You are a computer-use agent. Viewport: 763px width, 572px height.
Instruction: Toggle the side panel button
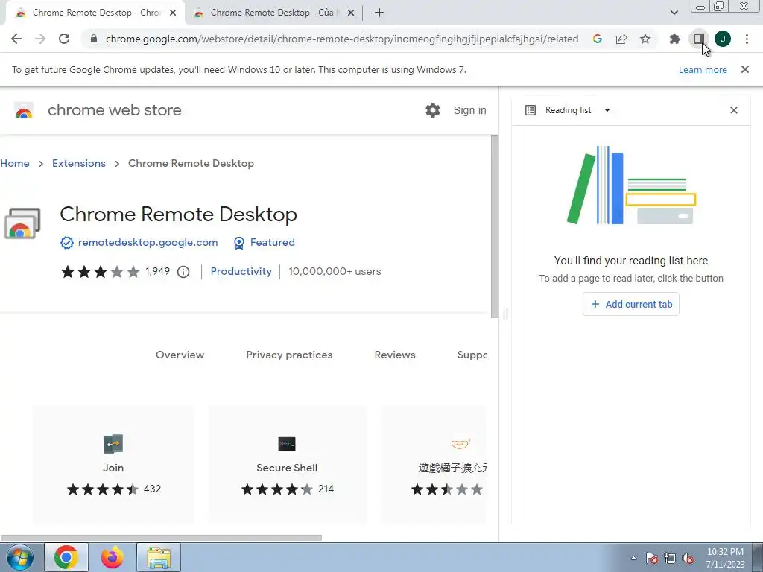tap(699, 39)
